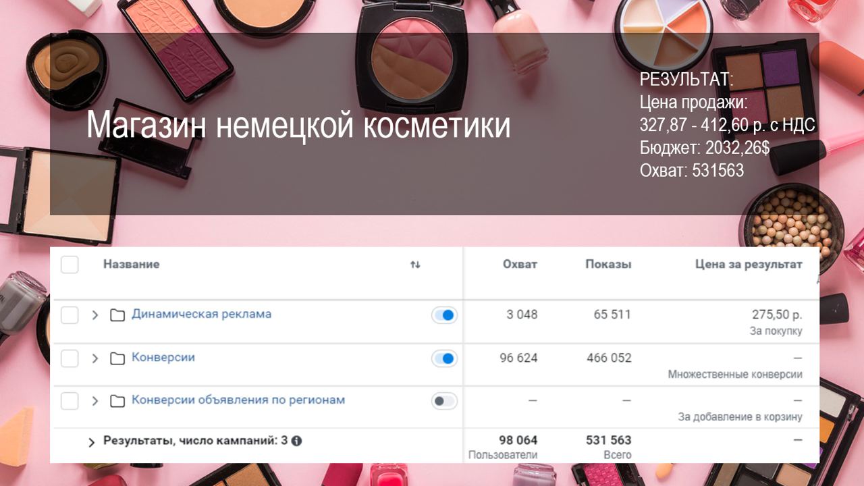
Task: Click the Цена за результат column header
Action: (x=748, y=265)
